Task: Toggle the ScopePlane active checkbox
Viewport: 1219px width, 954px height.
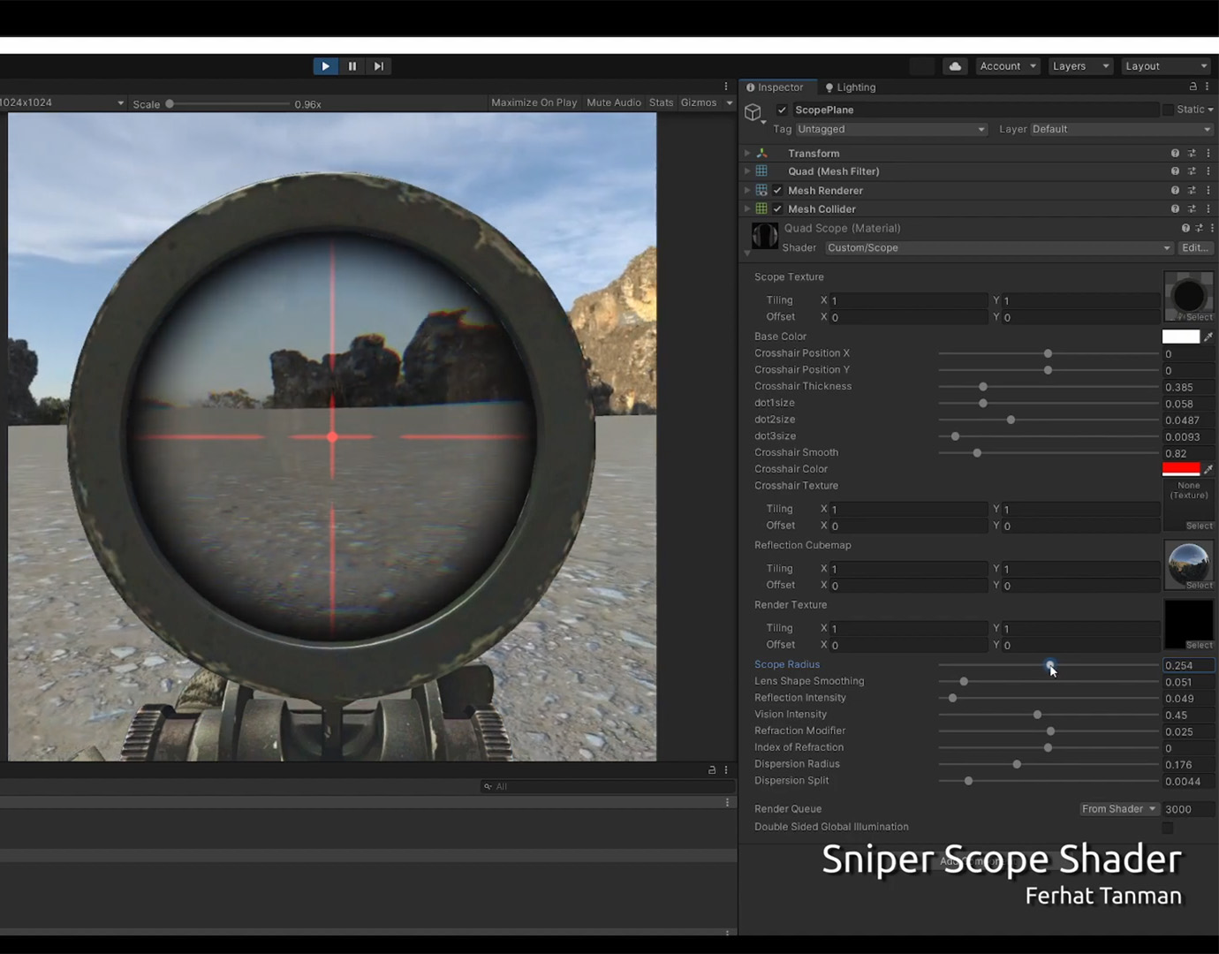Action: pos(782,110)
